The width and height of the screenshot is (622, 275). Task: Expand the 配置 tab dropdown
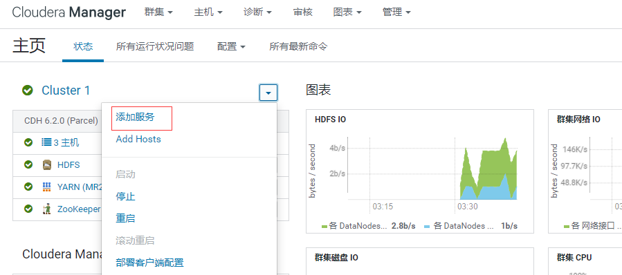click(x=231, y=47)
